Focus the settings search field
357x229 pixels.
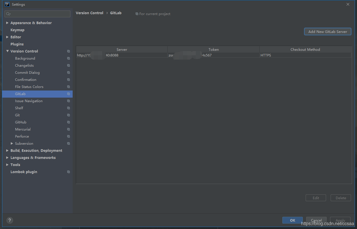pos(37,14)
